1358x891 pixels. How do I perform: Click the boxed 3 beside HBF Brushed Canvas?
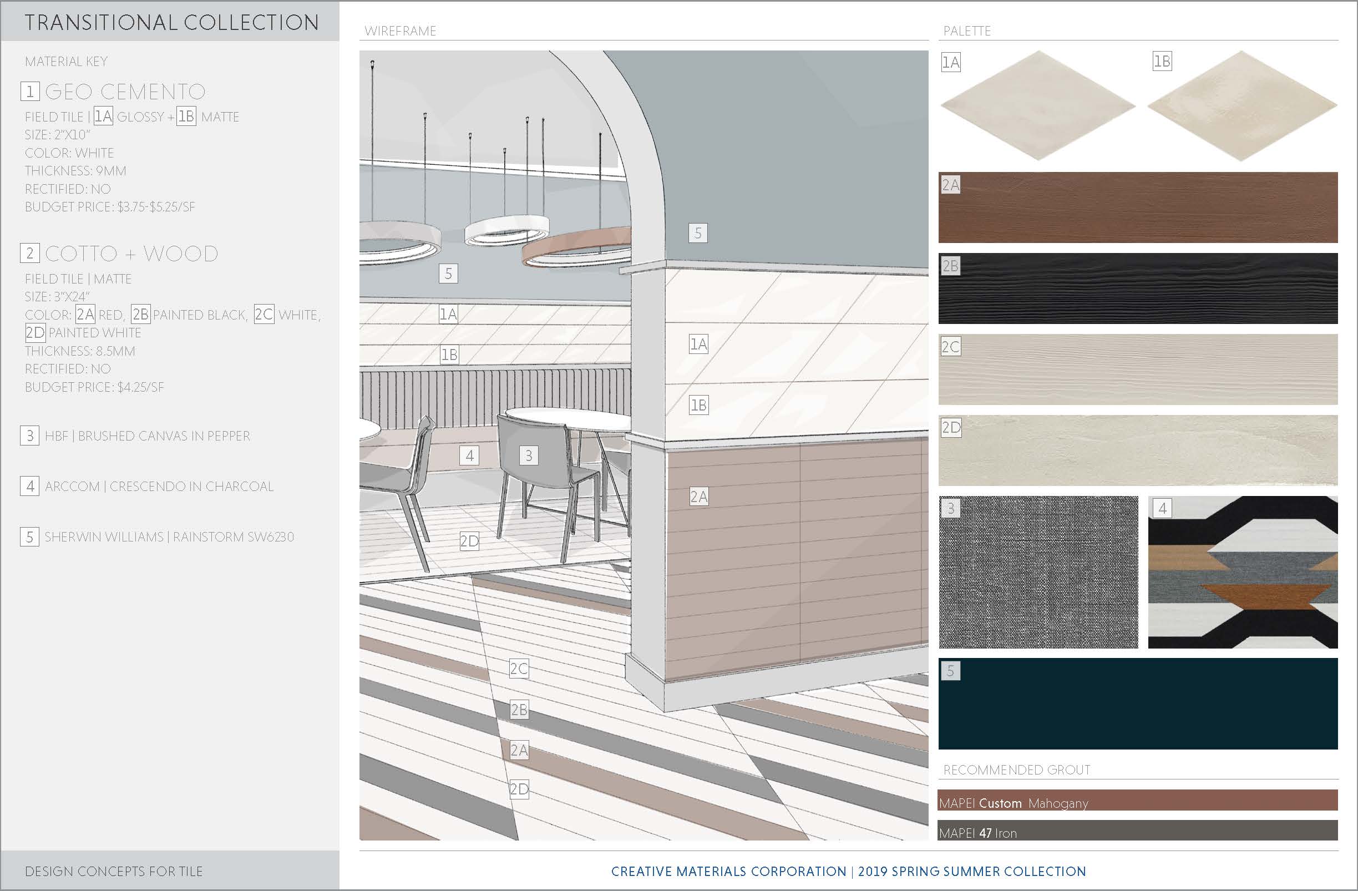[29, 436]
